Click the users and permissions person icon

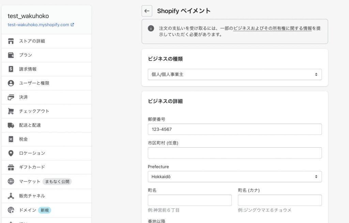point(11,83)
